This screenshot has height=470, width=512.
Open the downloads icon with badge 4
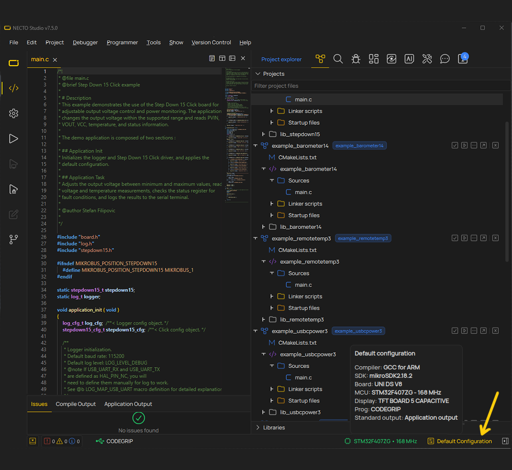click(x=463, y=58)
